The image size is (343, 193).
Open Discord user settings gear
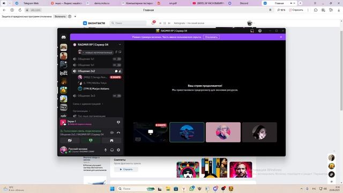coord(118,150)
